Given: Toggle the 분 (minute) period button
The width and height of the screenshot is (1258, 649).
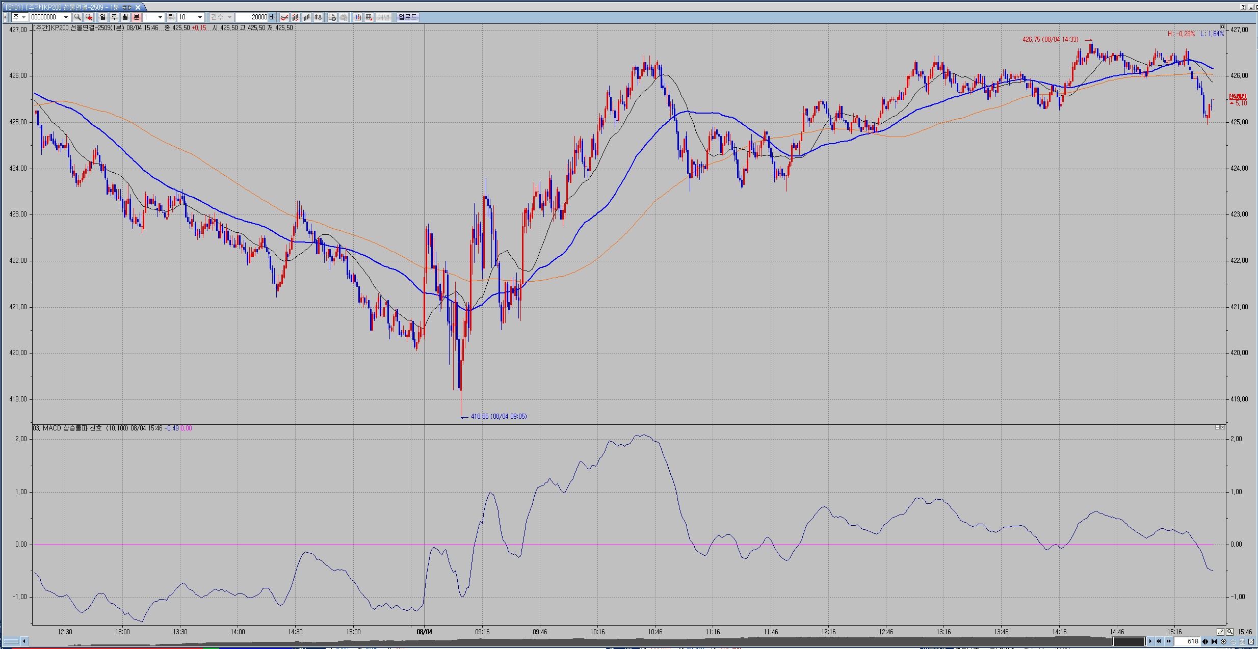Looking at the screenshot, I should (x=137, y=17).
